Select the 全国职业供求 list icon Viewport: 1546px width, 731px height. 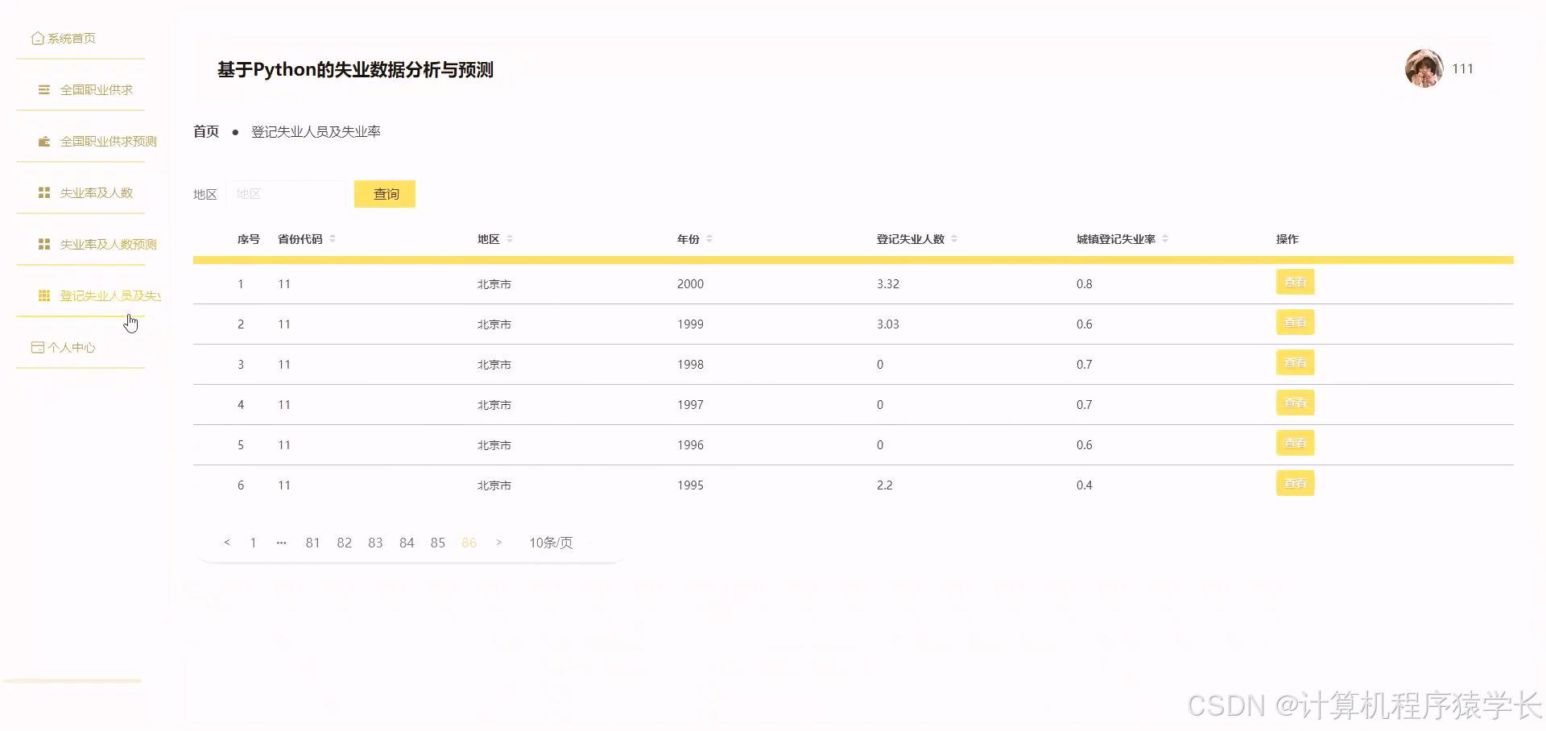[x=43, y=89]
